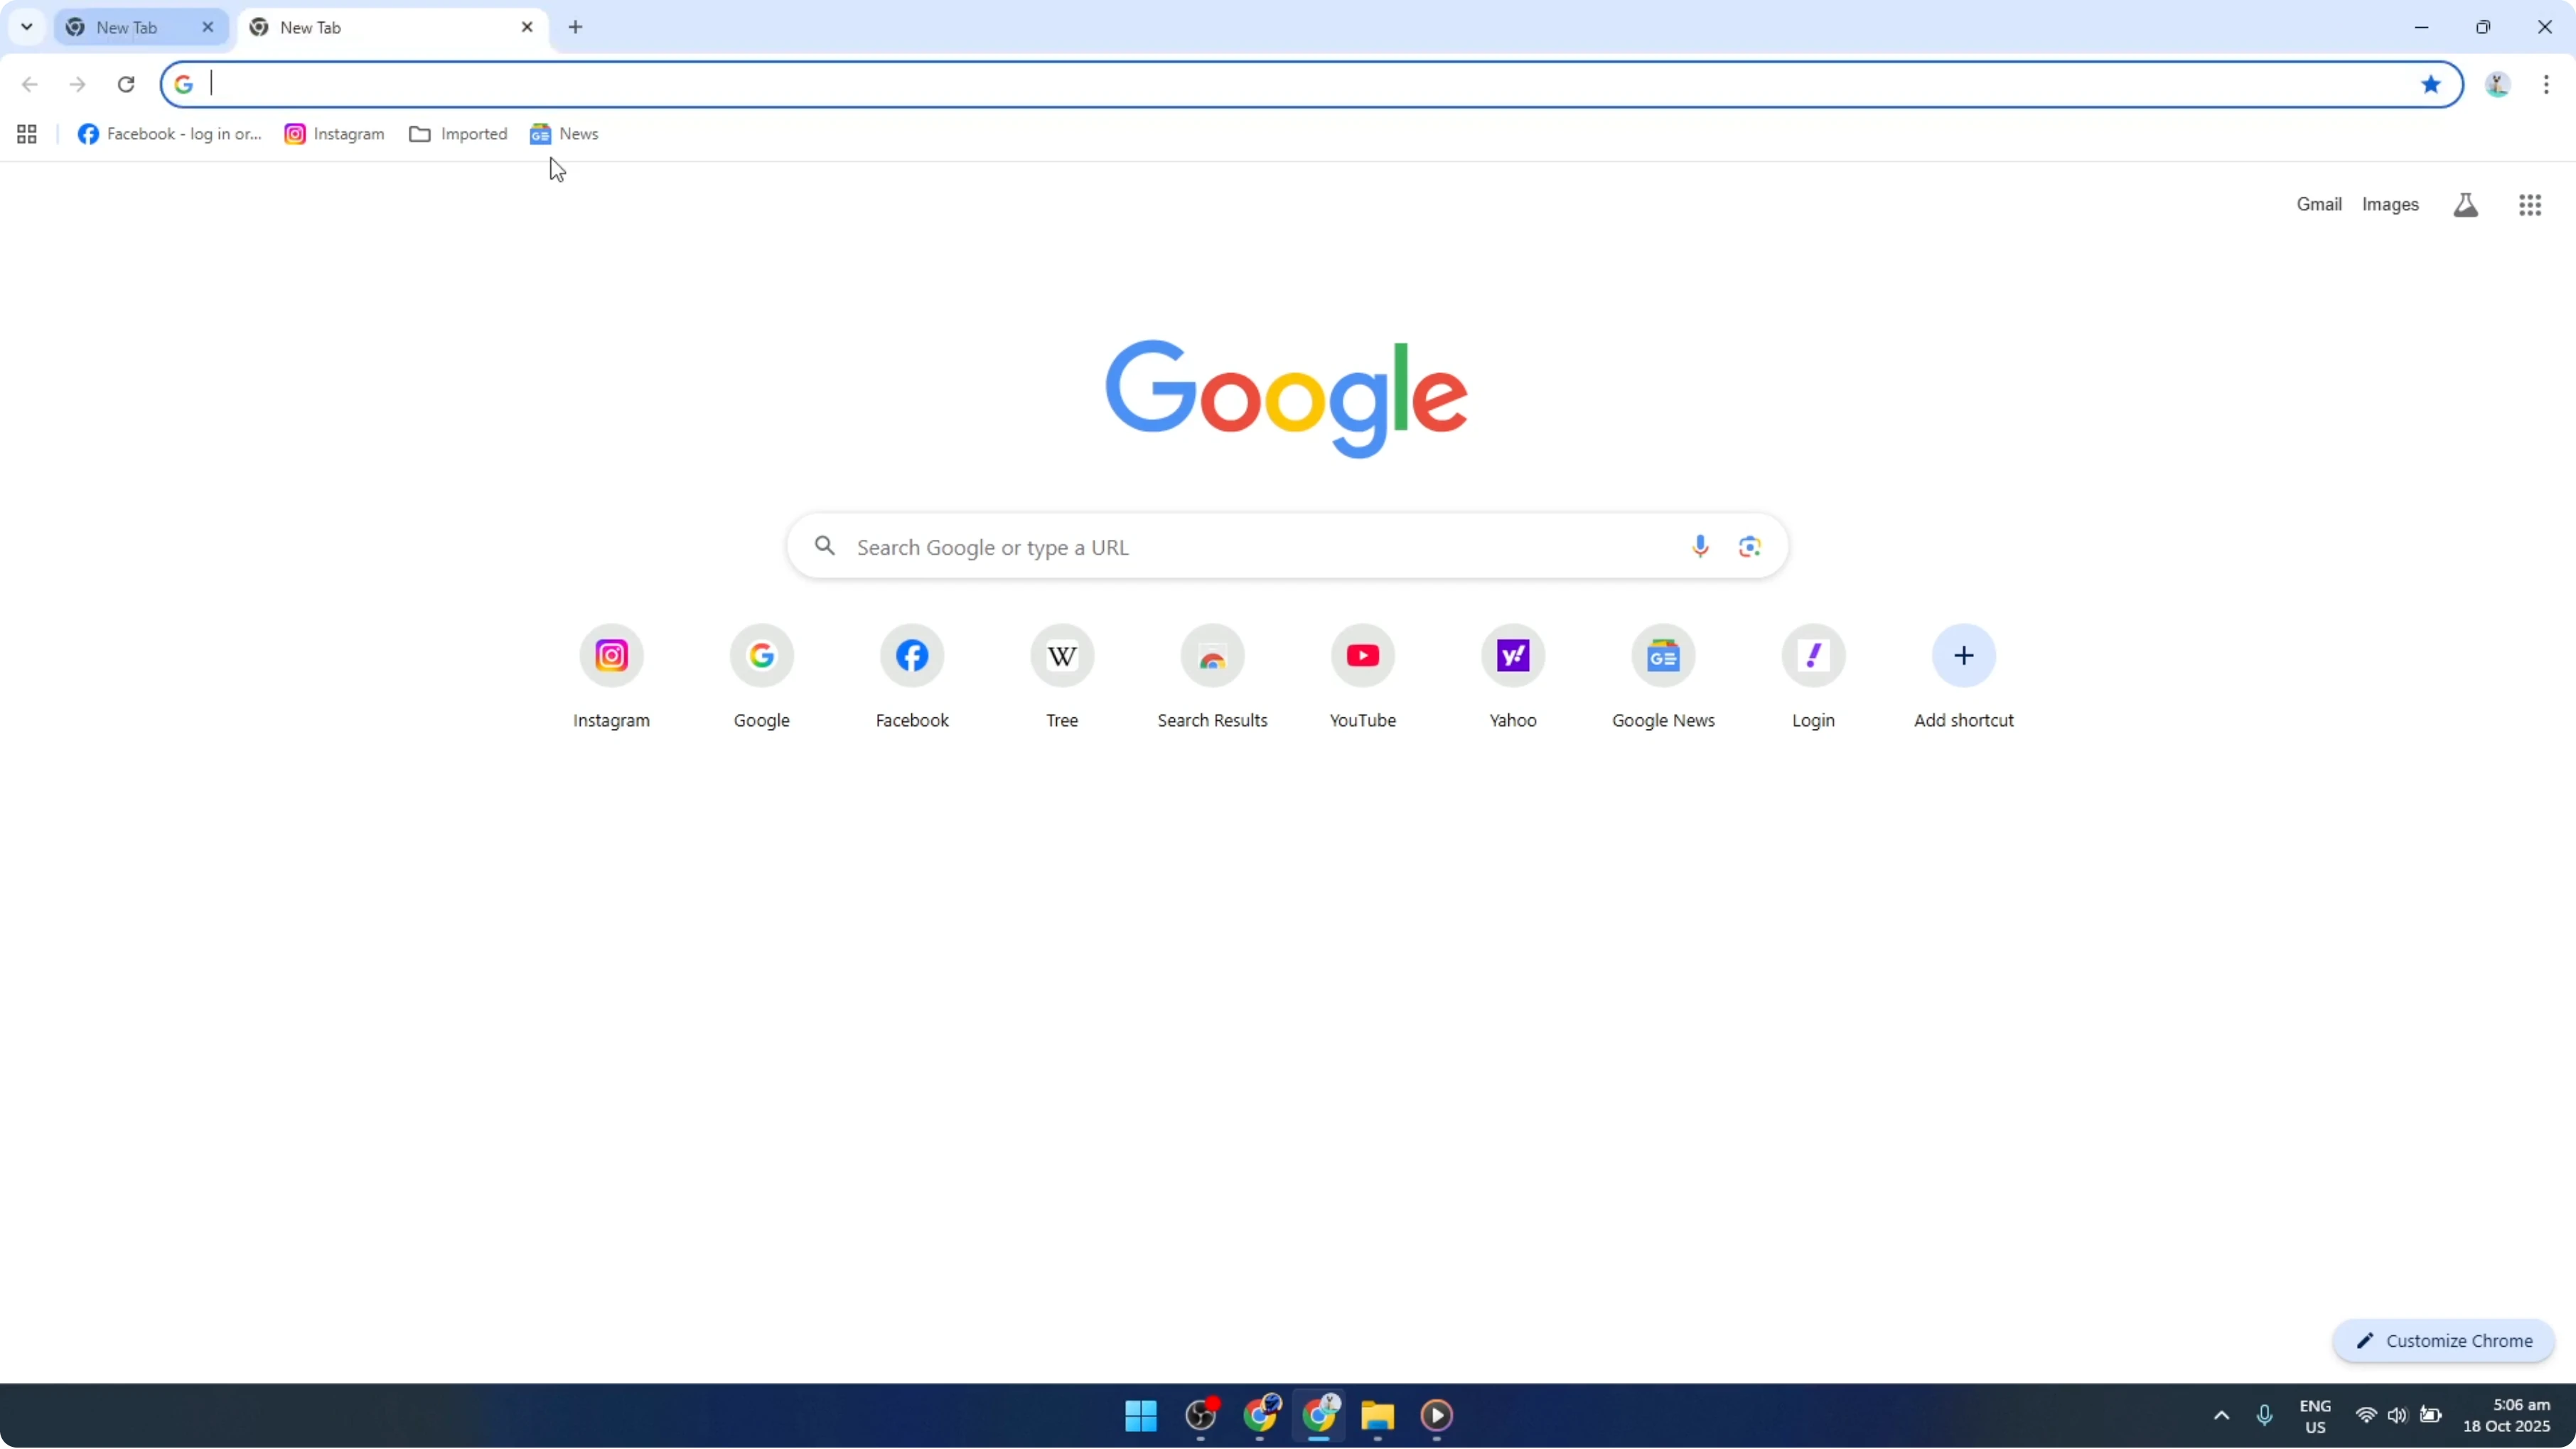2576x1449 pixels.
Task: Open the Facebook bookmark
Action: (169, 134)
